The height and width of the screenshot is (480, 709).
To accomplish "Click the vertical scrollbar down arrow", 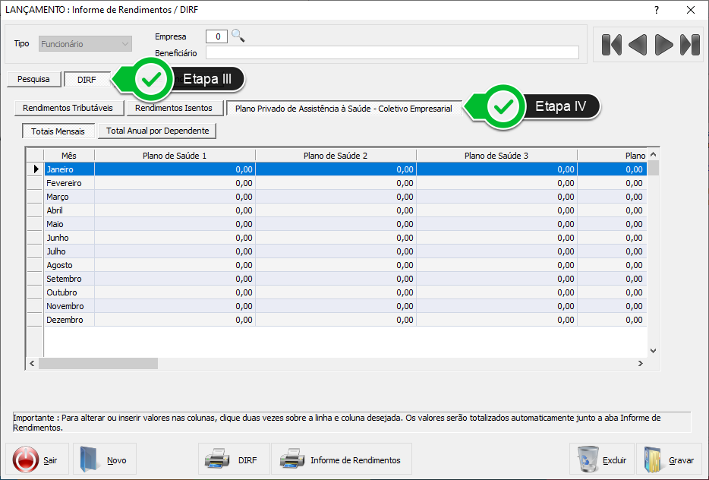I will click(653, 350).
